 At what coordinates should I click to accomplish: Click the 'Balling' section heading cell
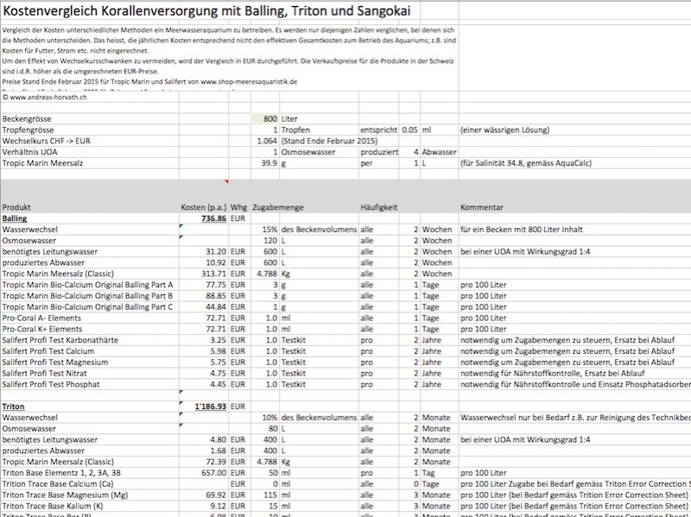(x=15, y=218)
